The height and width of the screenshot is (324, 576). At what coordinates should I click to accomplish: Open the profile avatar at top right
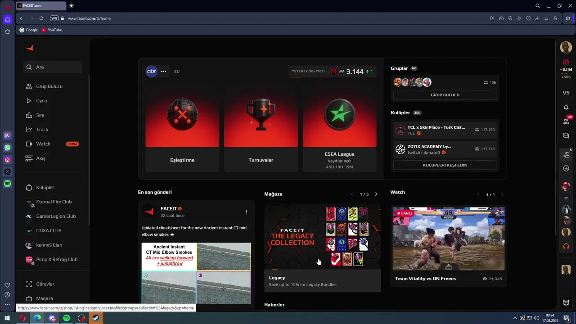click(x=566, y=47)
